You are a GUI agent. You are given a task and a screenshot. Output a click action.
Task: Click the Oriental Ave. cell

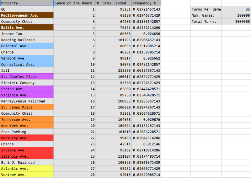(x=27, y=46)
